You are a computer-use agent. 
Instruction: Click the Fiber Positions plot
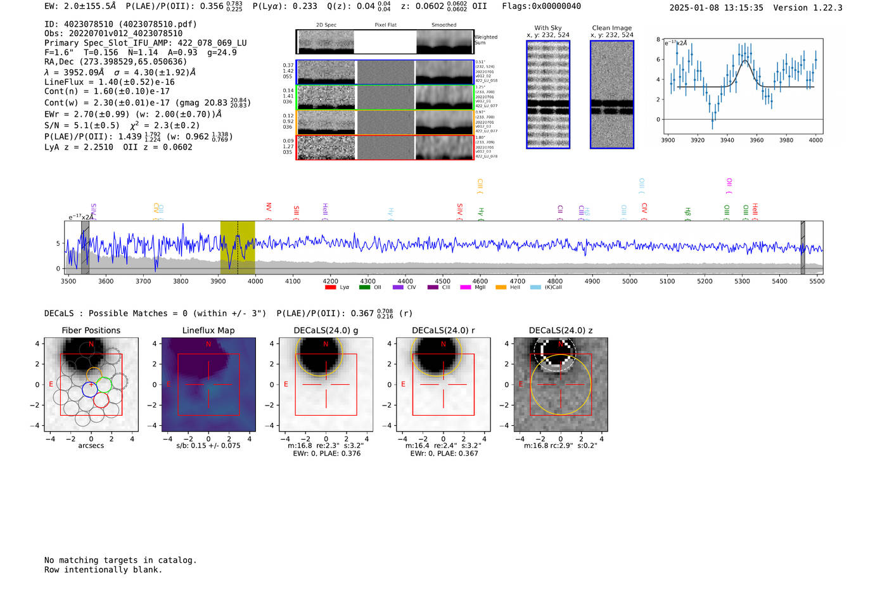click(x=91, y=385)
